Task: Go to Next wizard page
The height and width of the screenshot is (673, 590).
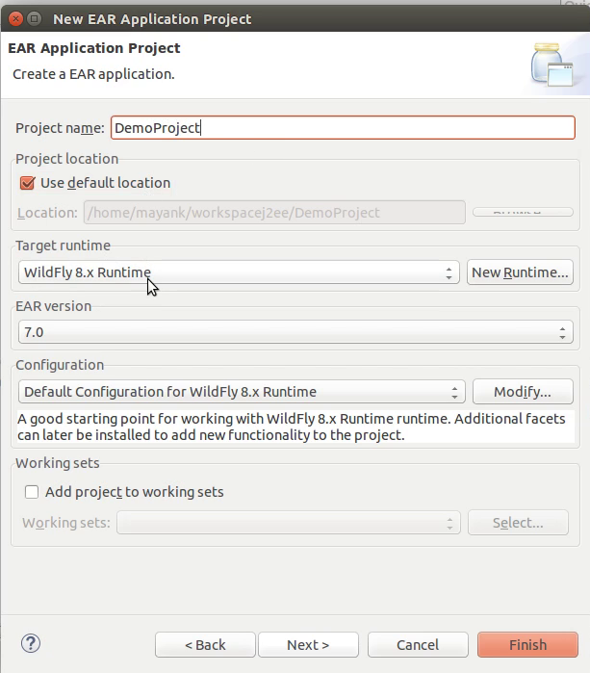Action: [308, 645]
